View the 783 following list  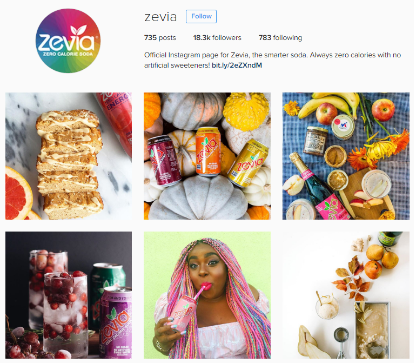(x=280, y=38)
